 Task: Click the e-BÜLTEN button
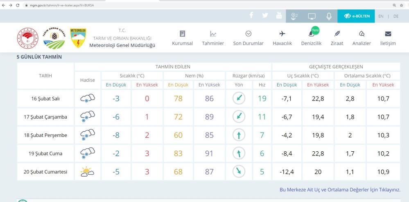356,16
